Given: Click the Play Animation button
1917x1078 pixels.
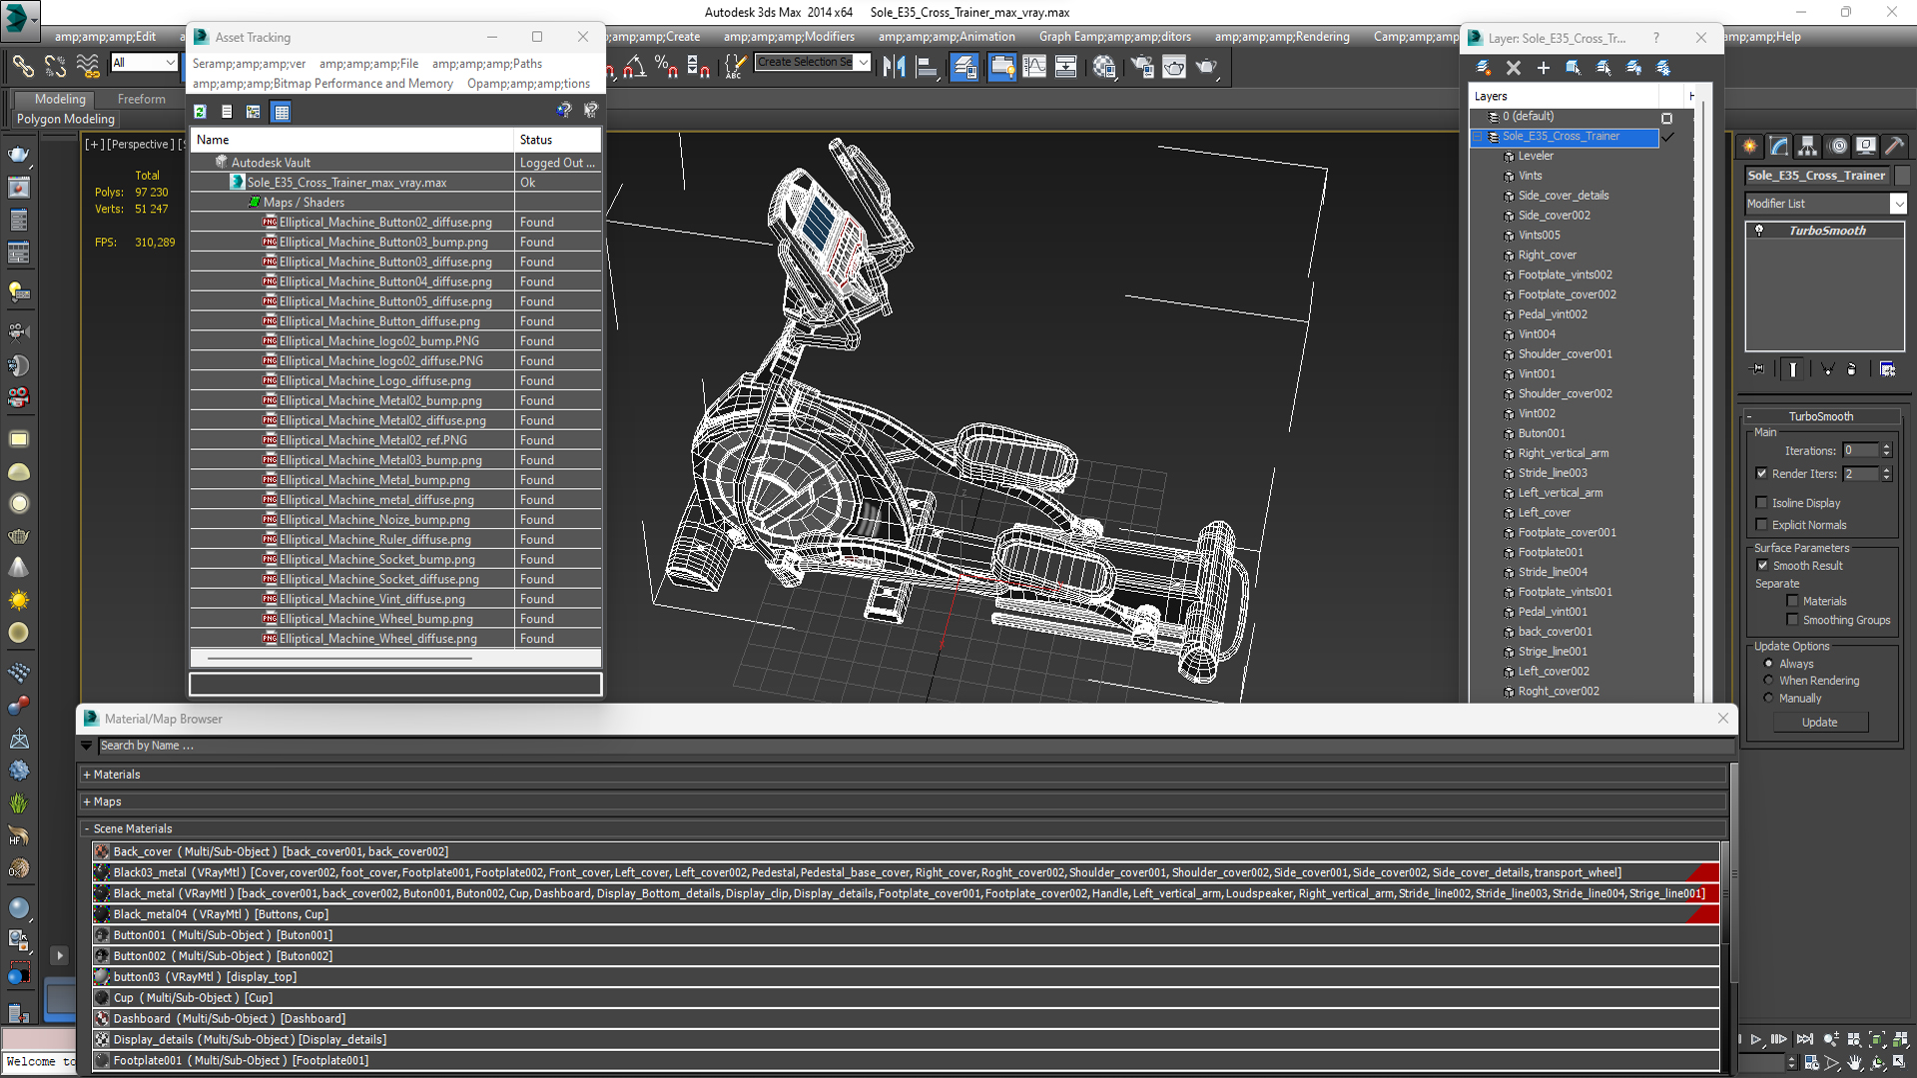Looking at the screenshot, I should click(x=1756, y=1039).
